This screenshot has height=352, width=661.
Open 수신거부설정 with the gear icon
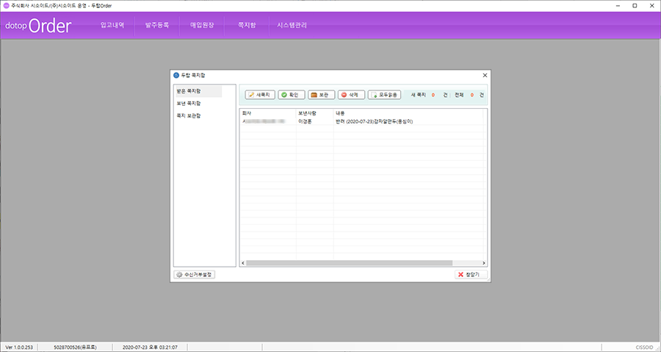click(195, 274)
